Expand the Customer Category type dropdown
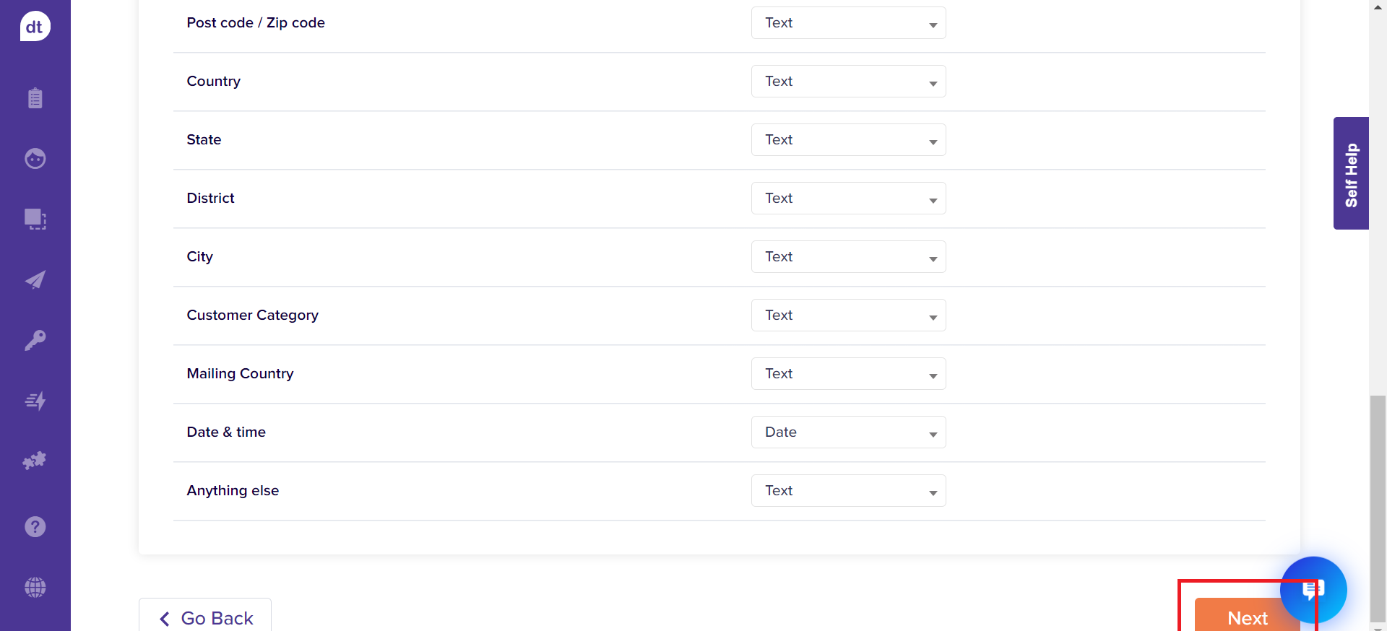Image resolution: width=1387 pixels, height=631 pixels. coord(848,315)
